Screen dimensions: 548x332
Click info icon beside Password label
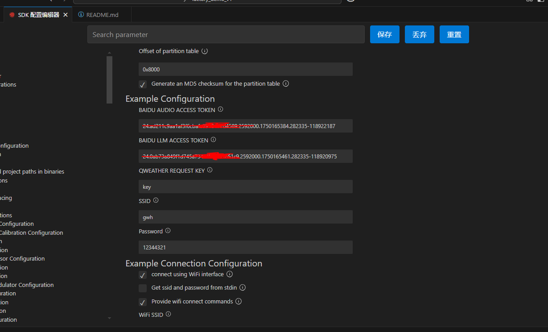click(168, 231)
